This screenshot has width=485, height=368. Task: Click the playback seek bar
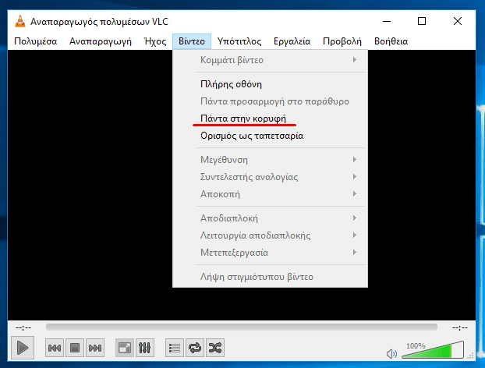[x=242, y=327]
